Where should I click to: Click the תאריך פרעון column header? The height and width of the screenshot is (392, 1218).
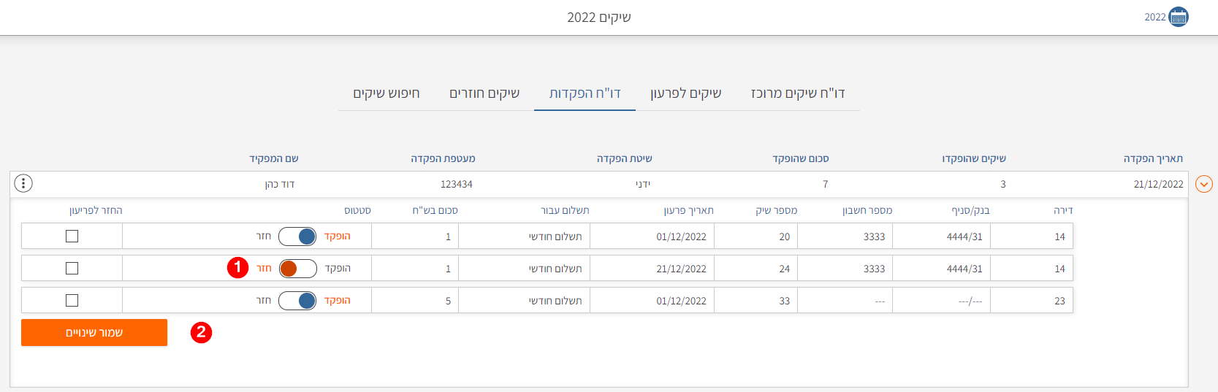click(688, 210)
